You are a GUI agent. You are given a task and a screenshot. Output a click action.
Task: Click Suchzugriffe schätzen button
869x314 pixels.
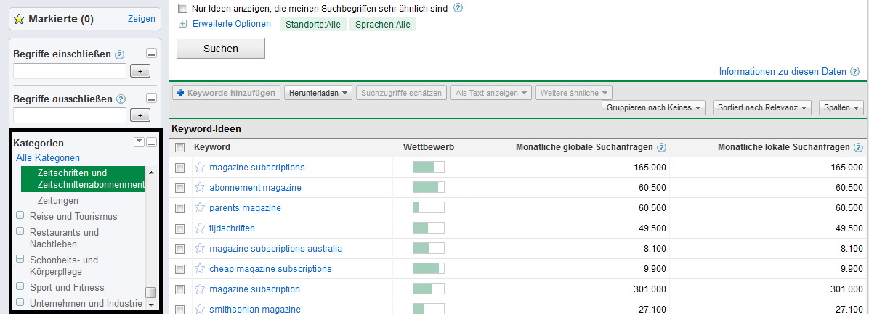tap(401, 93)
